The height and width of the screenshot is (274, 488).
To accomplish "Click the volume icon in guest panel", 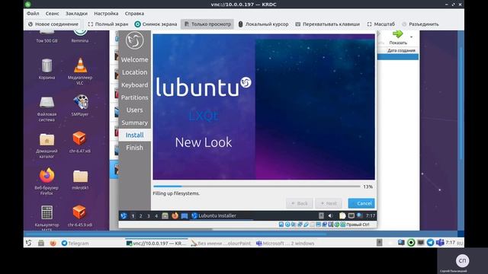I will [330, 215].
